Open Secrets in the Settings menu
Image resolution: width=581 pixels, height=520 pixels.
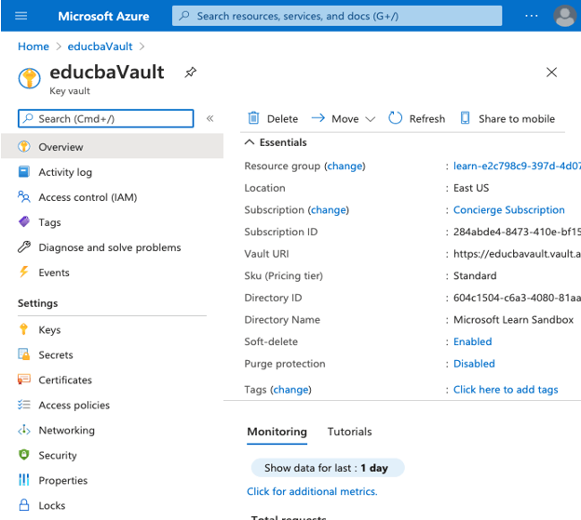55,354
